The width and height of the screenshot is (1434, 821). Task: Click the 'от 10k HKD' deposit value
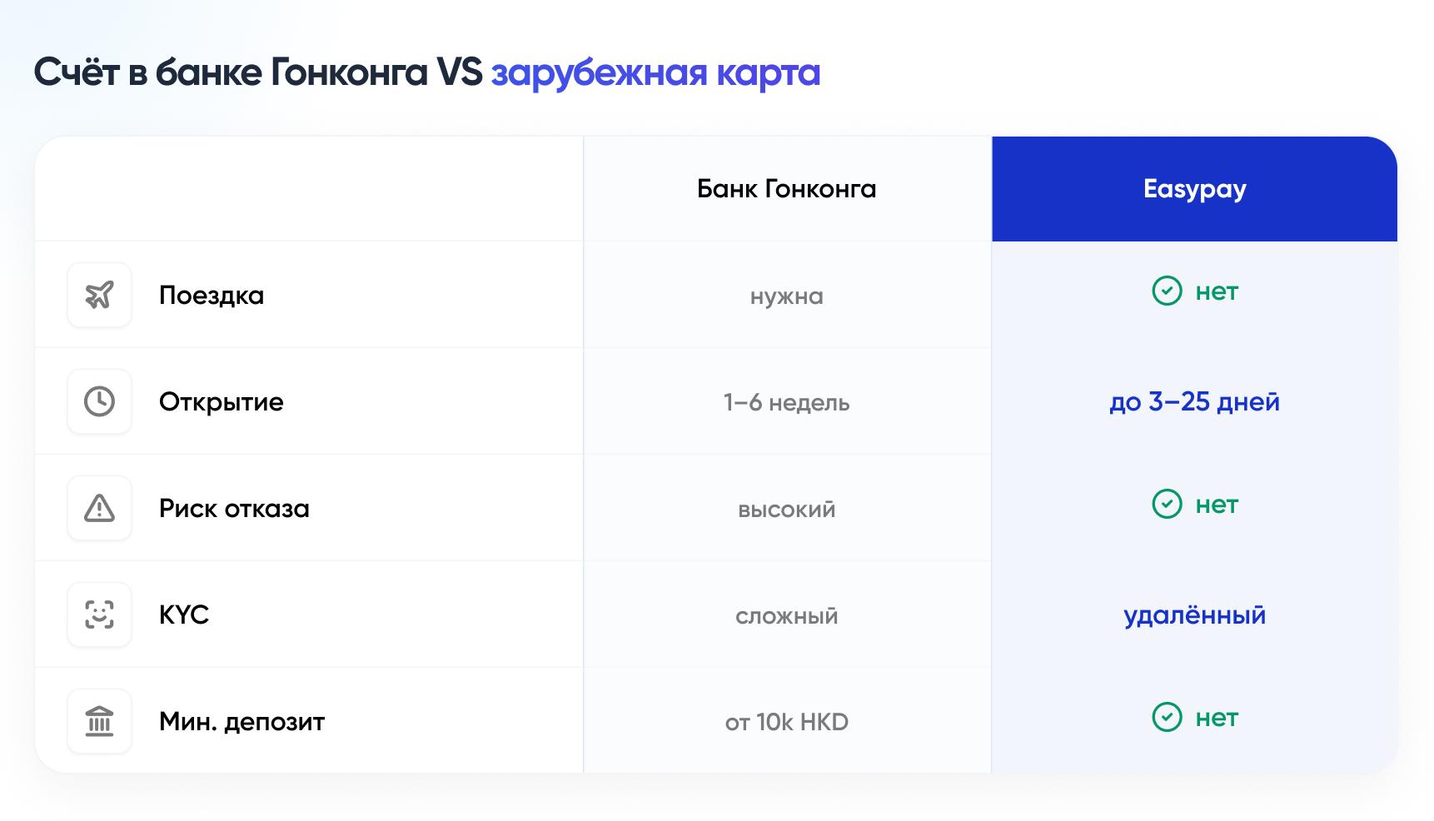click(786, 722)
